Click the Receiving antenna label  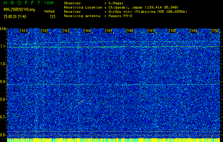tap(82, 16)
